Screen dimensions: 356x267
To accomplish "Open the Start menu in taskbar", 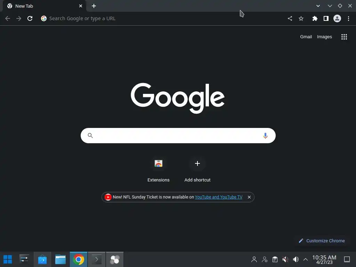I will (8, 259).
